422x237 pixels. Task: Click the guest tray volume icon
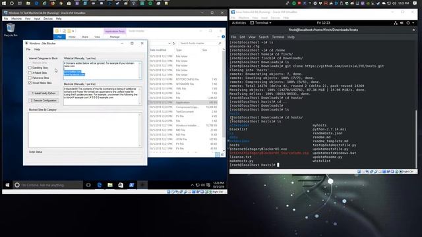pos(203,185)
